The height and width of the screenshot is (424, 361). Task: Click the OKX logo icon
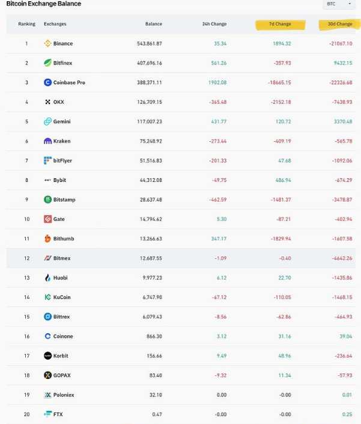tap(48, 102)
